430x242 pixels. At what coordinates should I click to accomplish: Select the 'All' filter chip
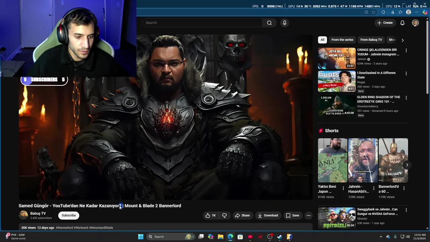tap(322, 40)
